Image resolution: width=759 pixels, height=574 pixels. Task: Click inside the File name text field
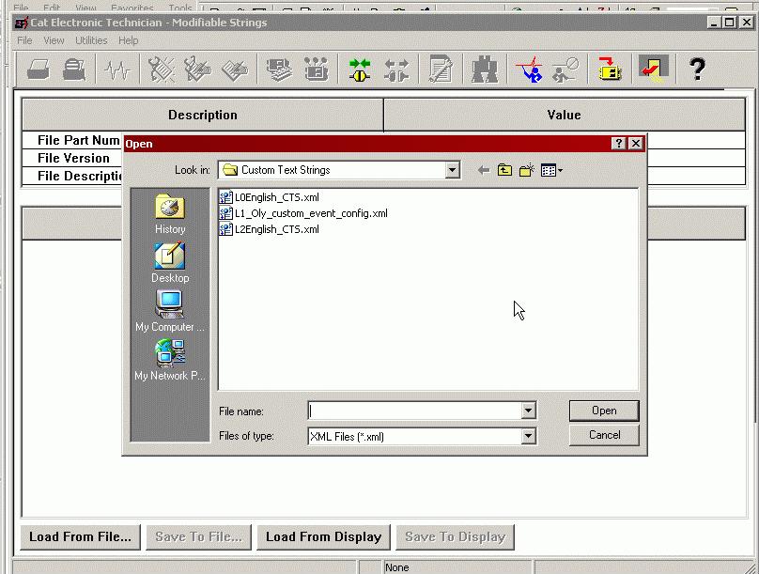(415, 411)
